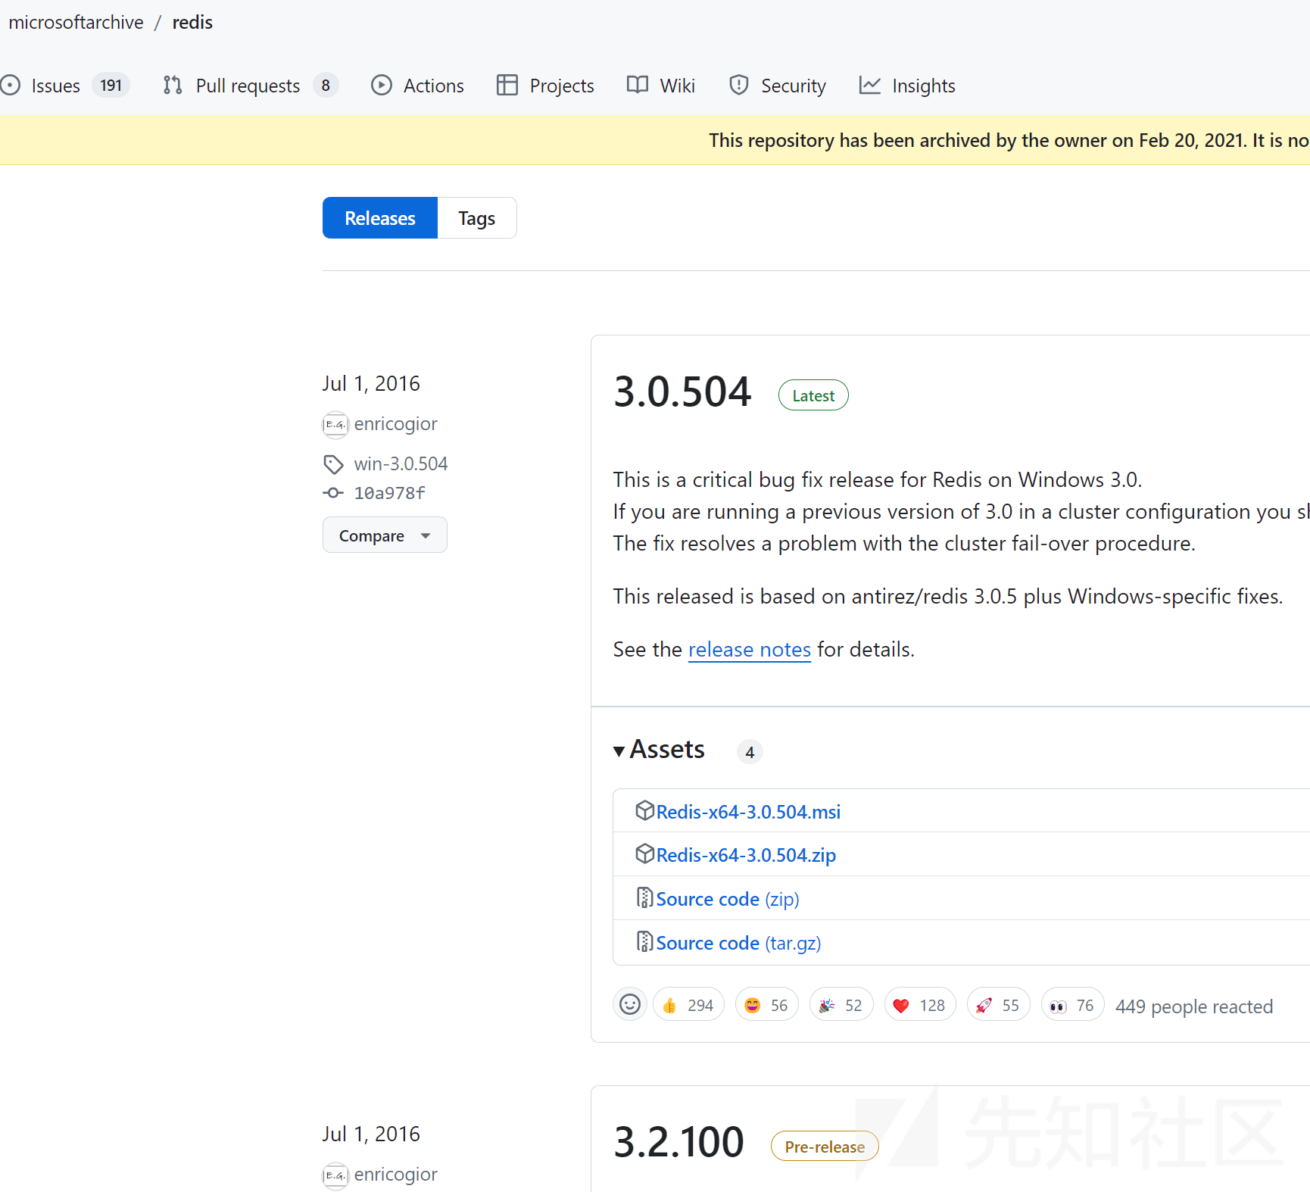
Task: Click the package icon for the msi asset
Action: [644, 810]
